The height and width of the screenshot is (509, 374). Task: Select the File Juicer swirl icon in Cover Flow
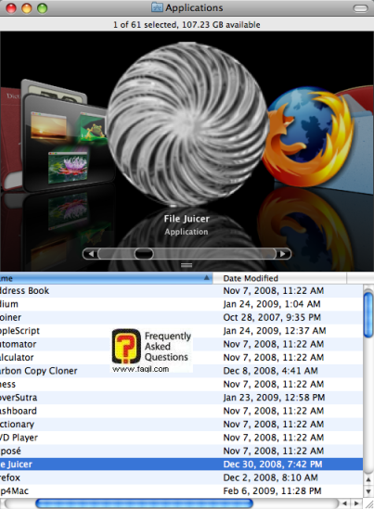(187, 124)
